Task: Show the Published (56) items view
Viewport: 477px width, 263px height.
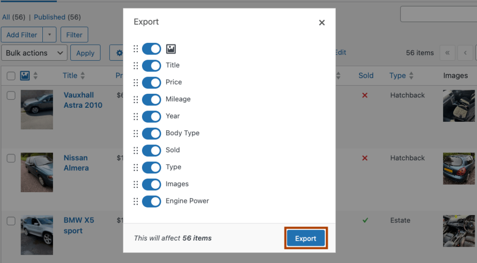Action: [x=57, y=17]
